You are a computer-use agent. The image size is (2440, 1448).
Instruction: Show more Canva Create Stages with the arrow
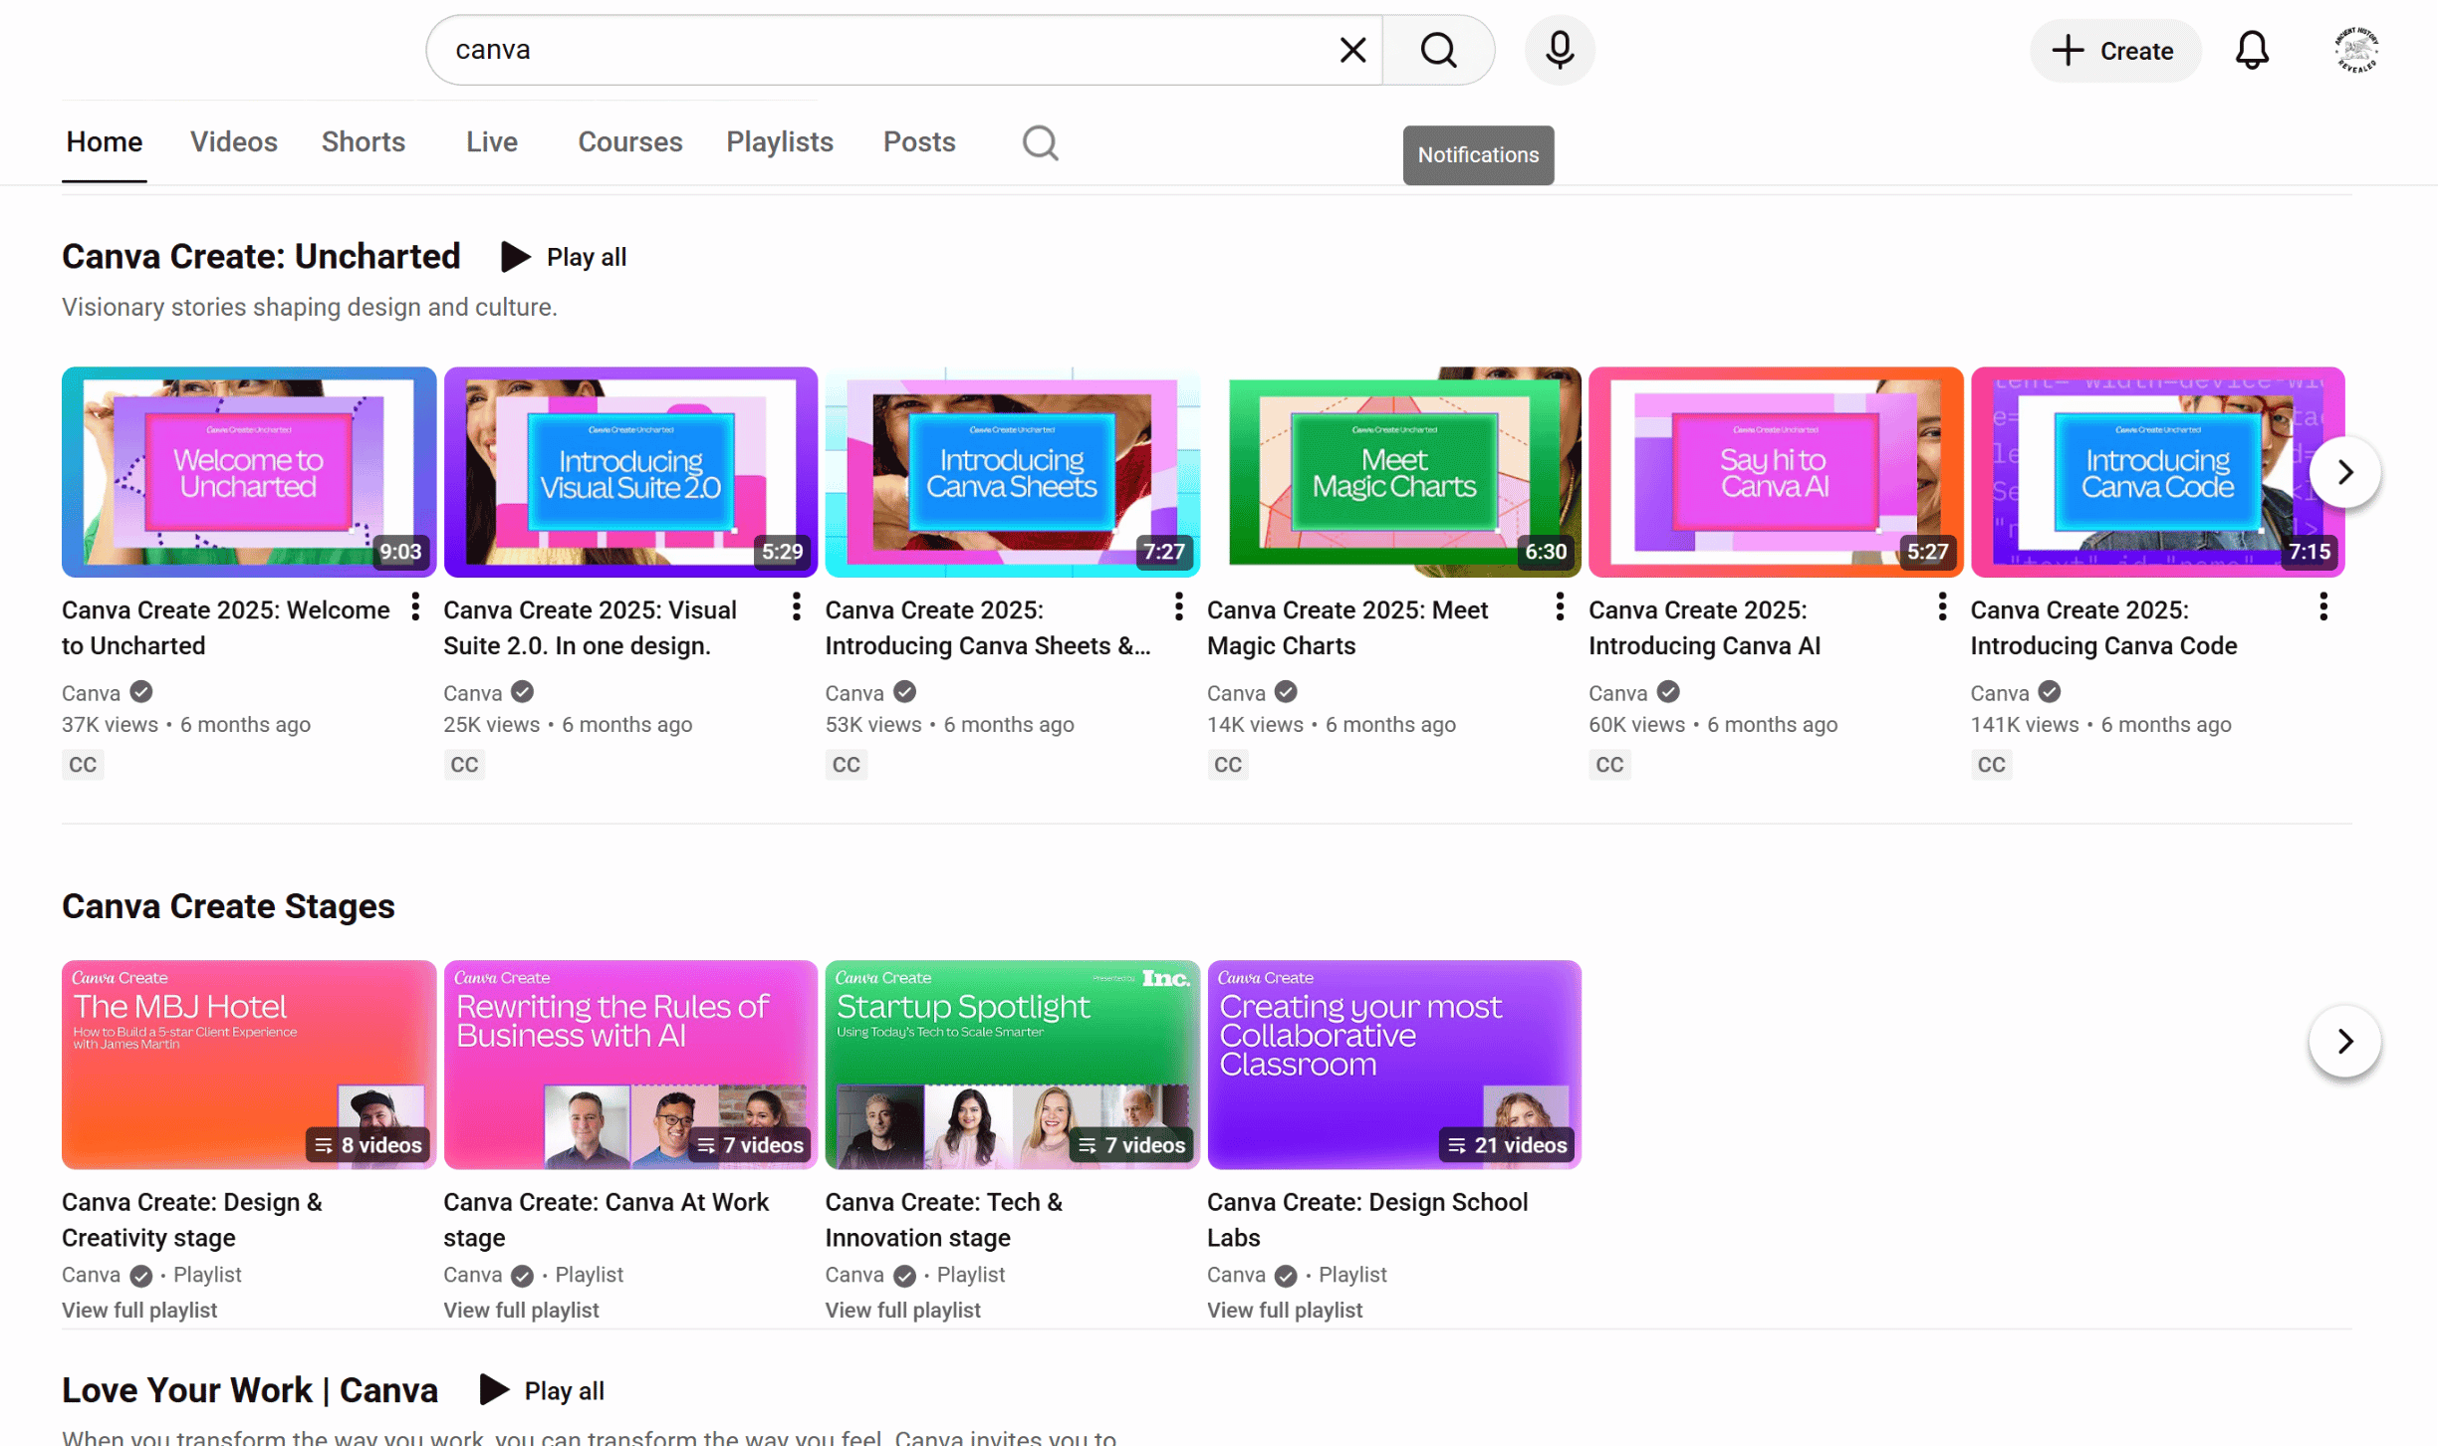click(x=2344, y=1041)
